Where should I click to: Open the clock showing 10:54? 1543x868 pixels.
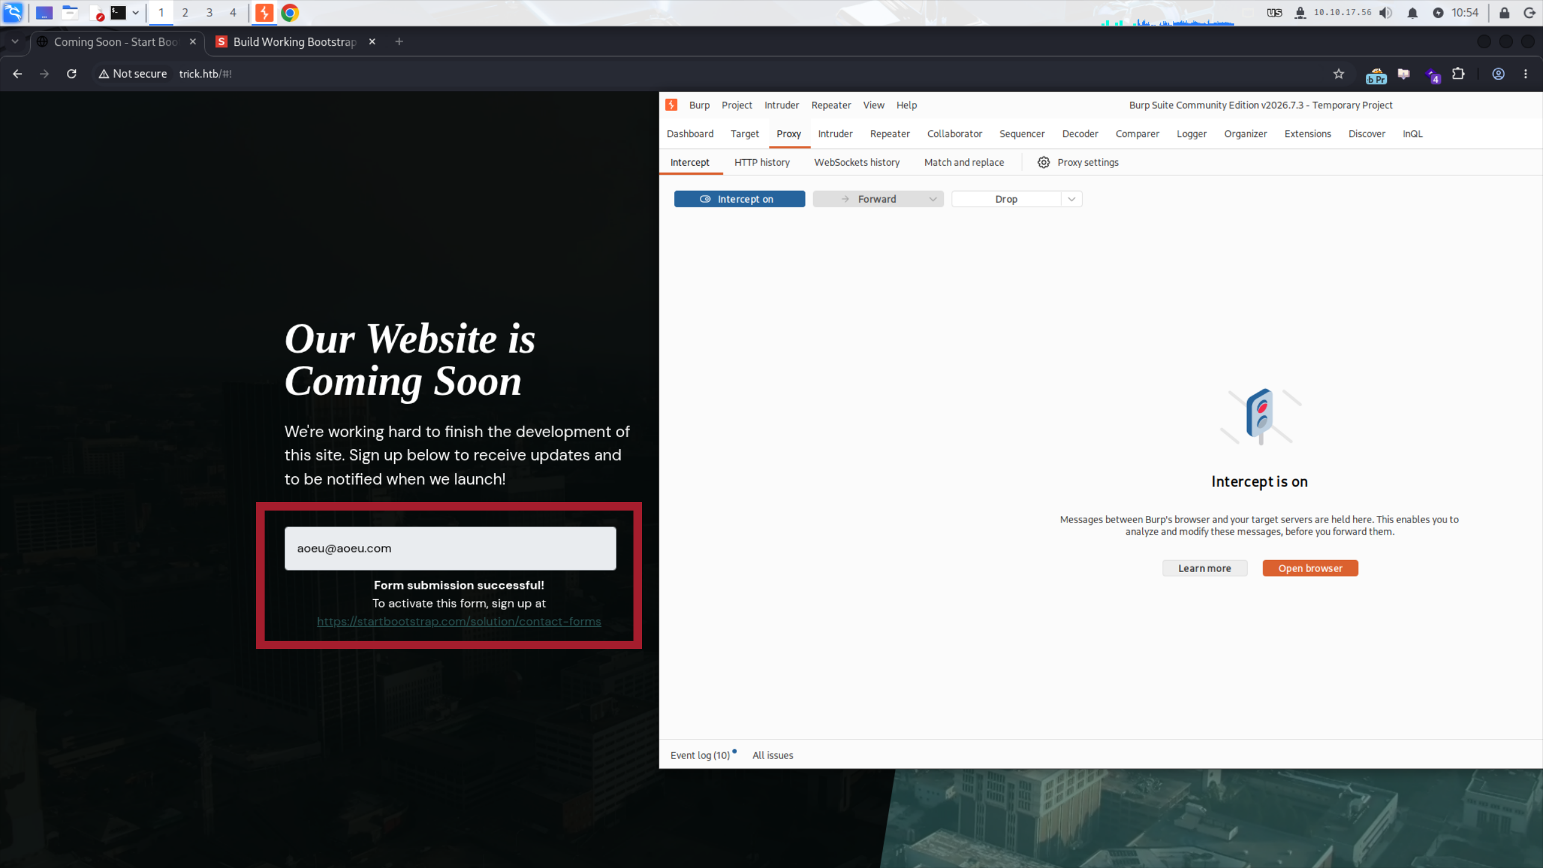click(x=1465, y=13)
